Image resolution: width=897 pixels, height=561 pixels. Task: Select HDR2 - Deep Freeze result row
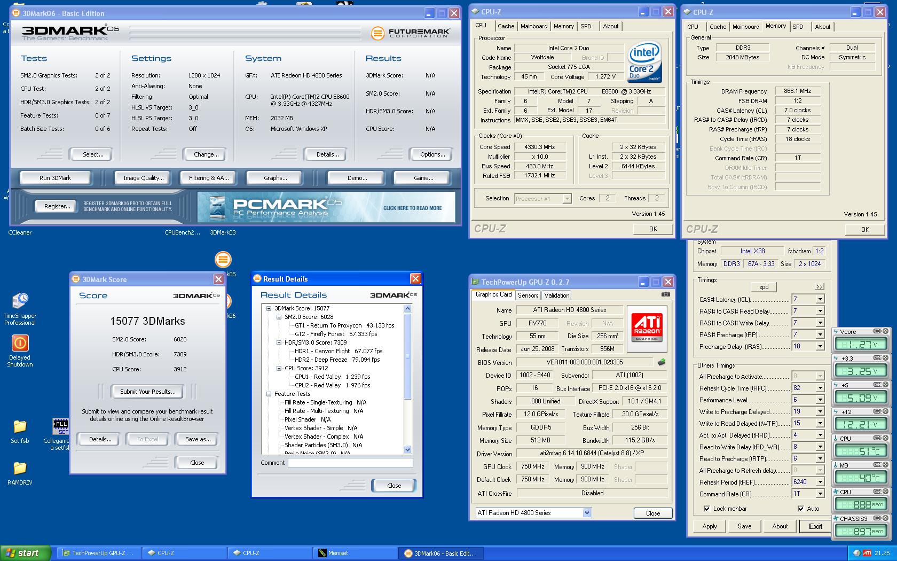coord(337,360)
